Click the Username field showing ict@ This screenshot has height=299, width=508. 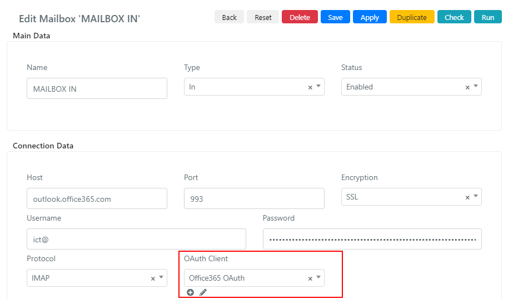pos(136,239)
